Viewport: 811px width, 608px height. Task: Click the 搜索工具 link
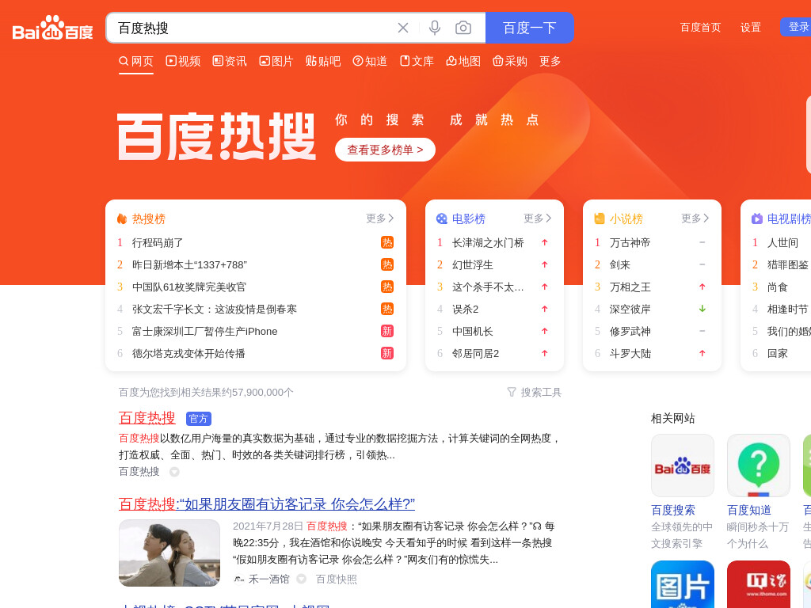(541, 393)
